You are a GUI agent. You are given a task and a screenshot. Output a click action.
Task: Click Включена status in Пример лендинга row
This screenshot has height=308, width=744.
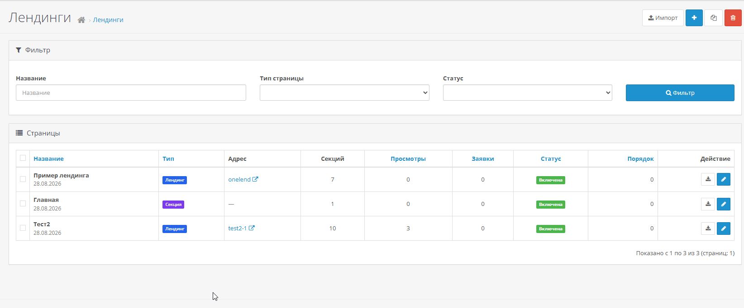coord(551,180)
